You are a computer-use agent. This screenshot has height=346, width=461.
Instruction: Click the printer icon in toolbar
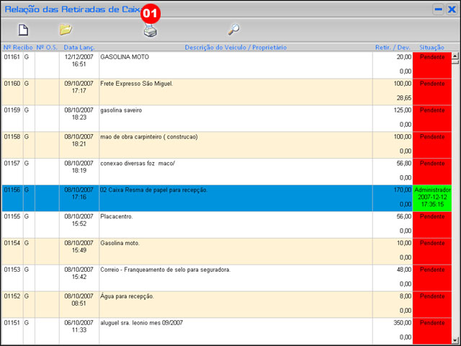[150, 31]
